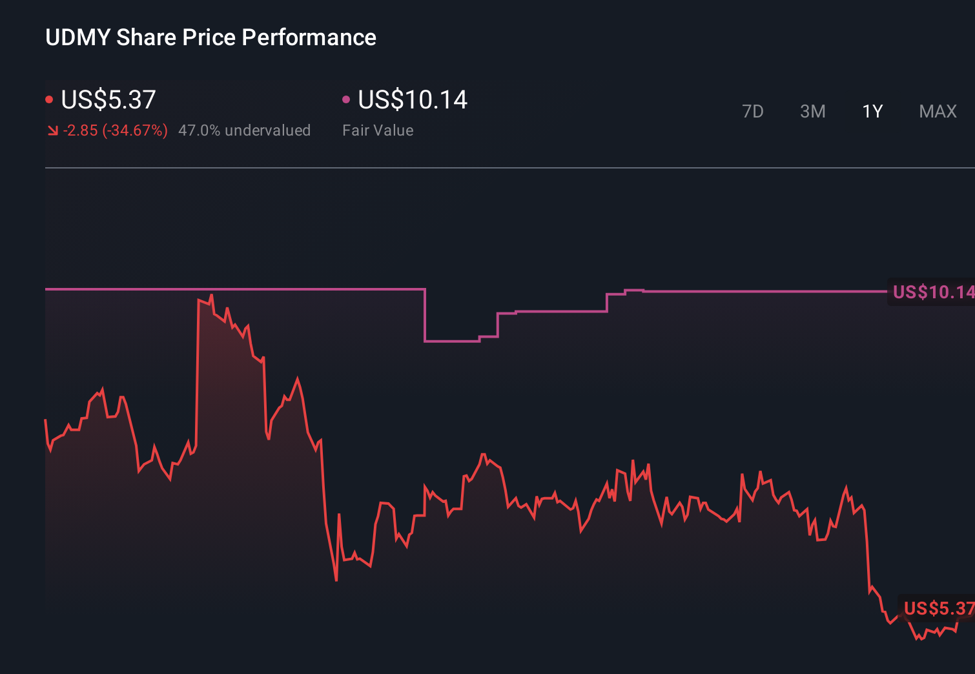This screenshot has width=975, height=674.
Task: Click the UDMY chart title
Action: pos(210,37)
